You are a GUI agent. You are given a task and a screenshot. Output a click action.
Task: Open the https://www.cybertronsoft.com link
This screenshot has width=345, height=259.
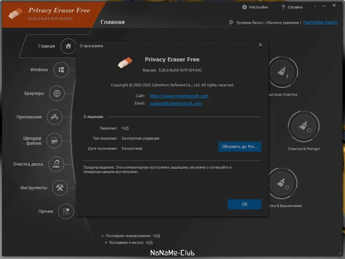click(179, 96)
